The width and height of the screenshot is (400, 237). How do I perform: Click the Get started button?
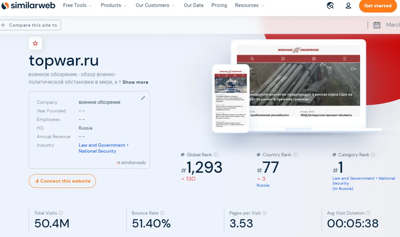click(x=378, y=6)
